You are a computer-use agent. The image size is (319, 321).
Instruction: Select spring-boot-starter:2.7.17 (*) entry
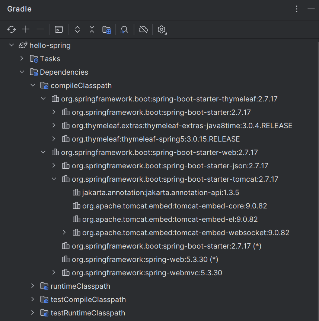coord(159,246)
